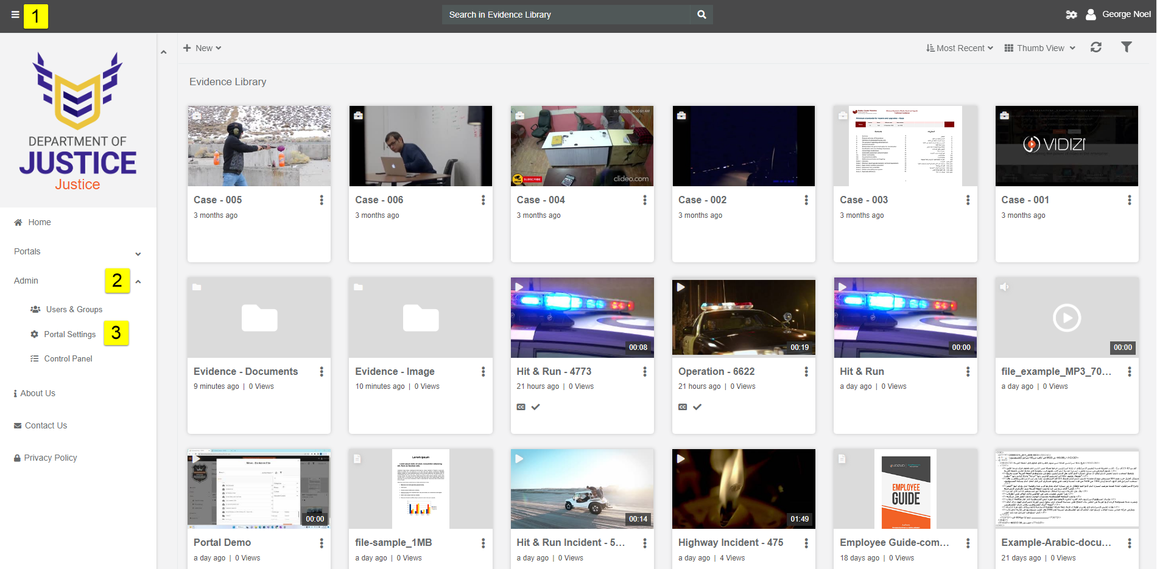Click Employee Guide-com... title
This screenshot has height=569, width=1157.
(894, 543)
